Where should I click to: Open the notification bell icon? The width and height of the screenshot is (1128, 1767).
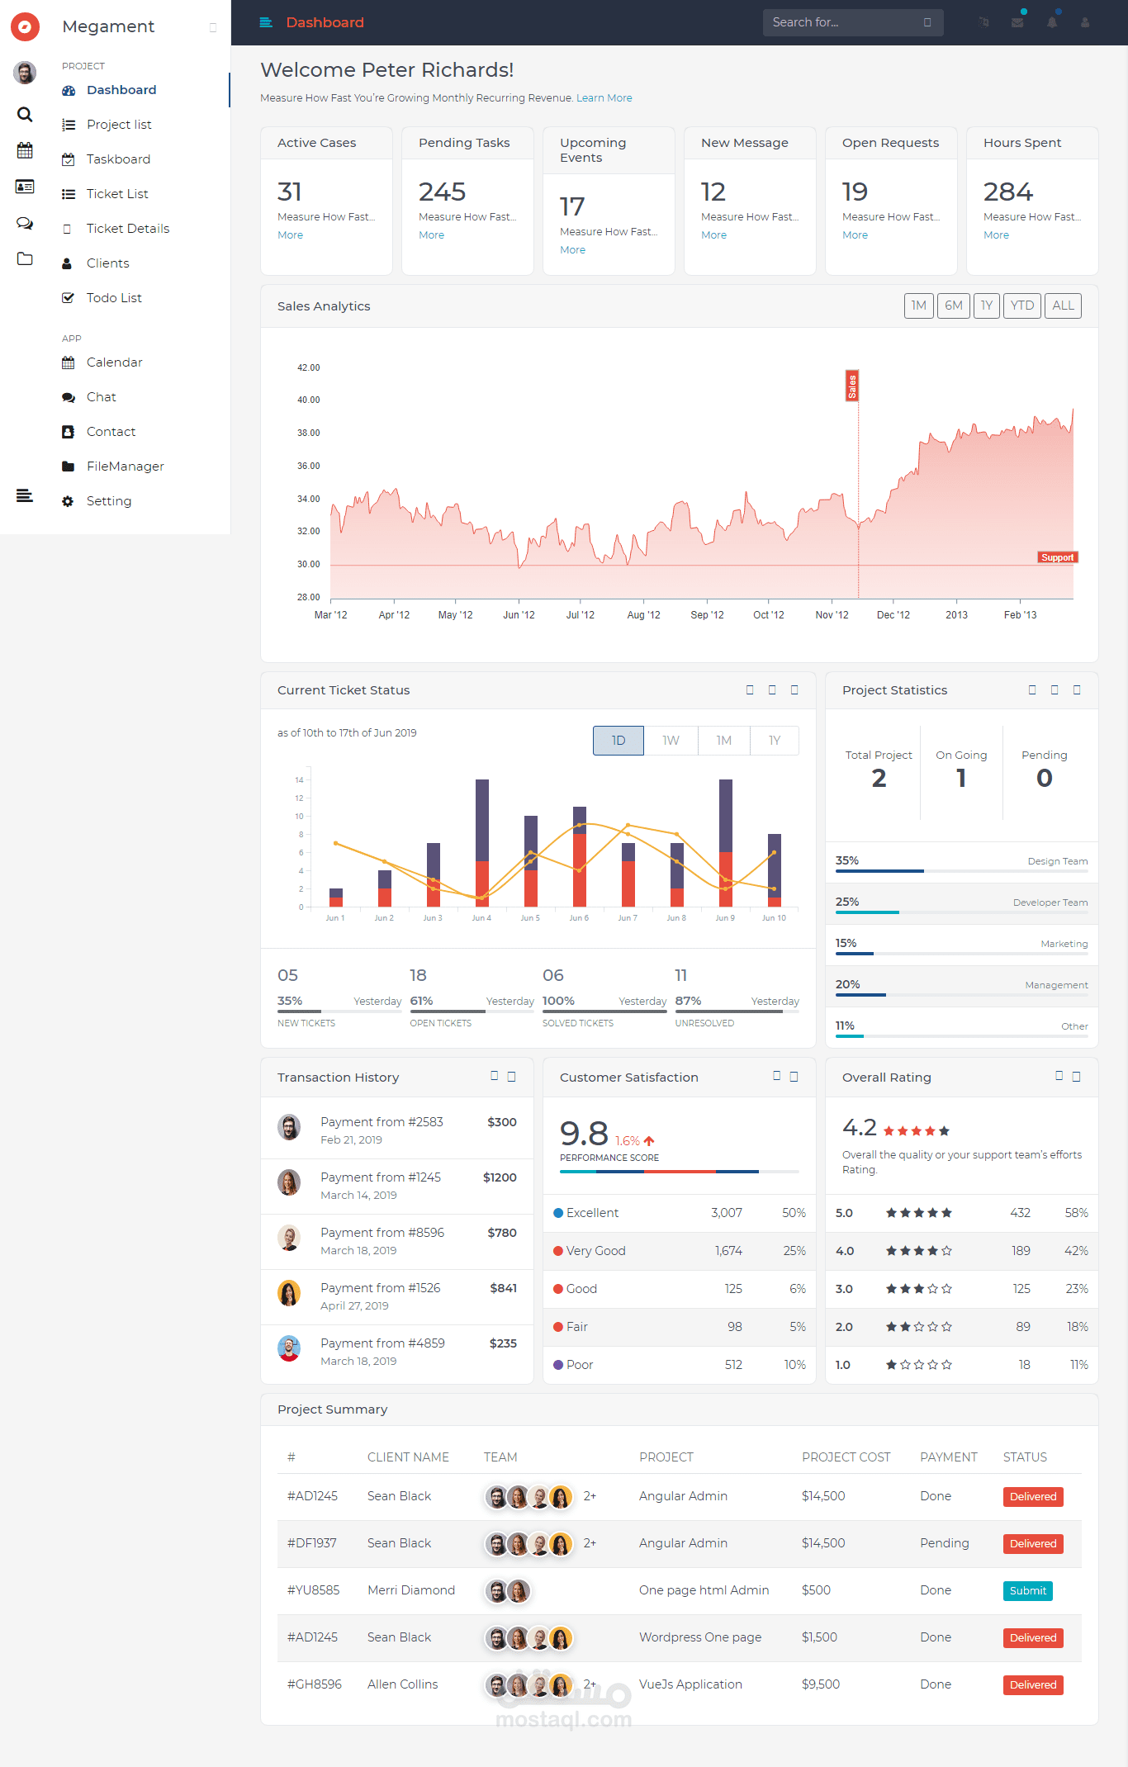(1052, 22)
